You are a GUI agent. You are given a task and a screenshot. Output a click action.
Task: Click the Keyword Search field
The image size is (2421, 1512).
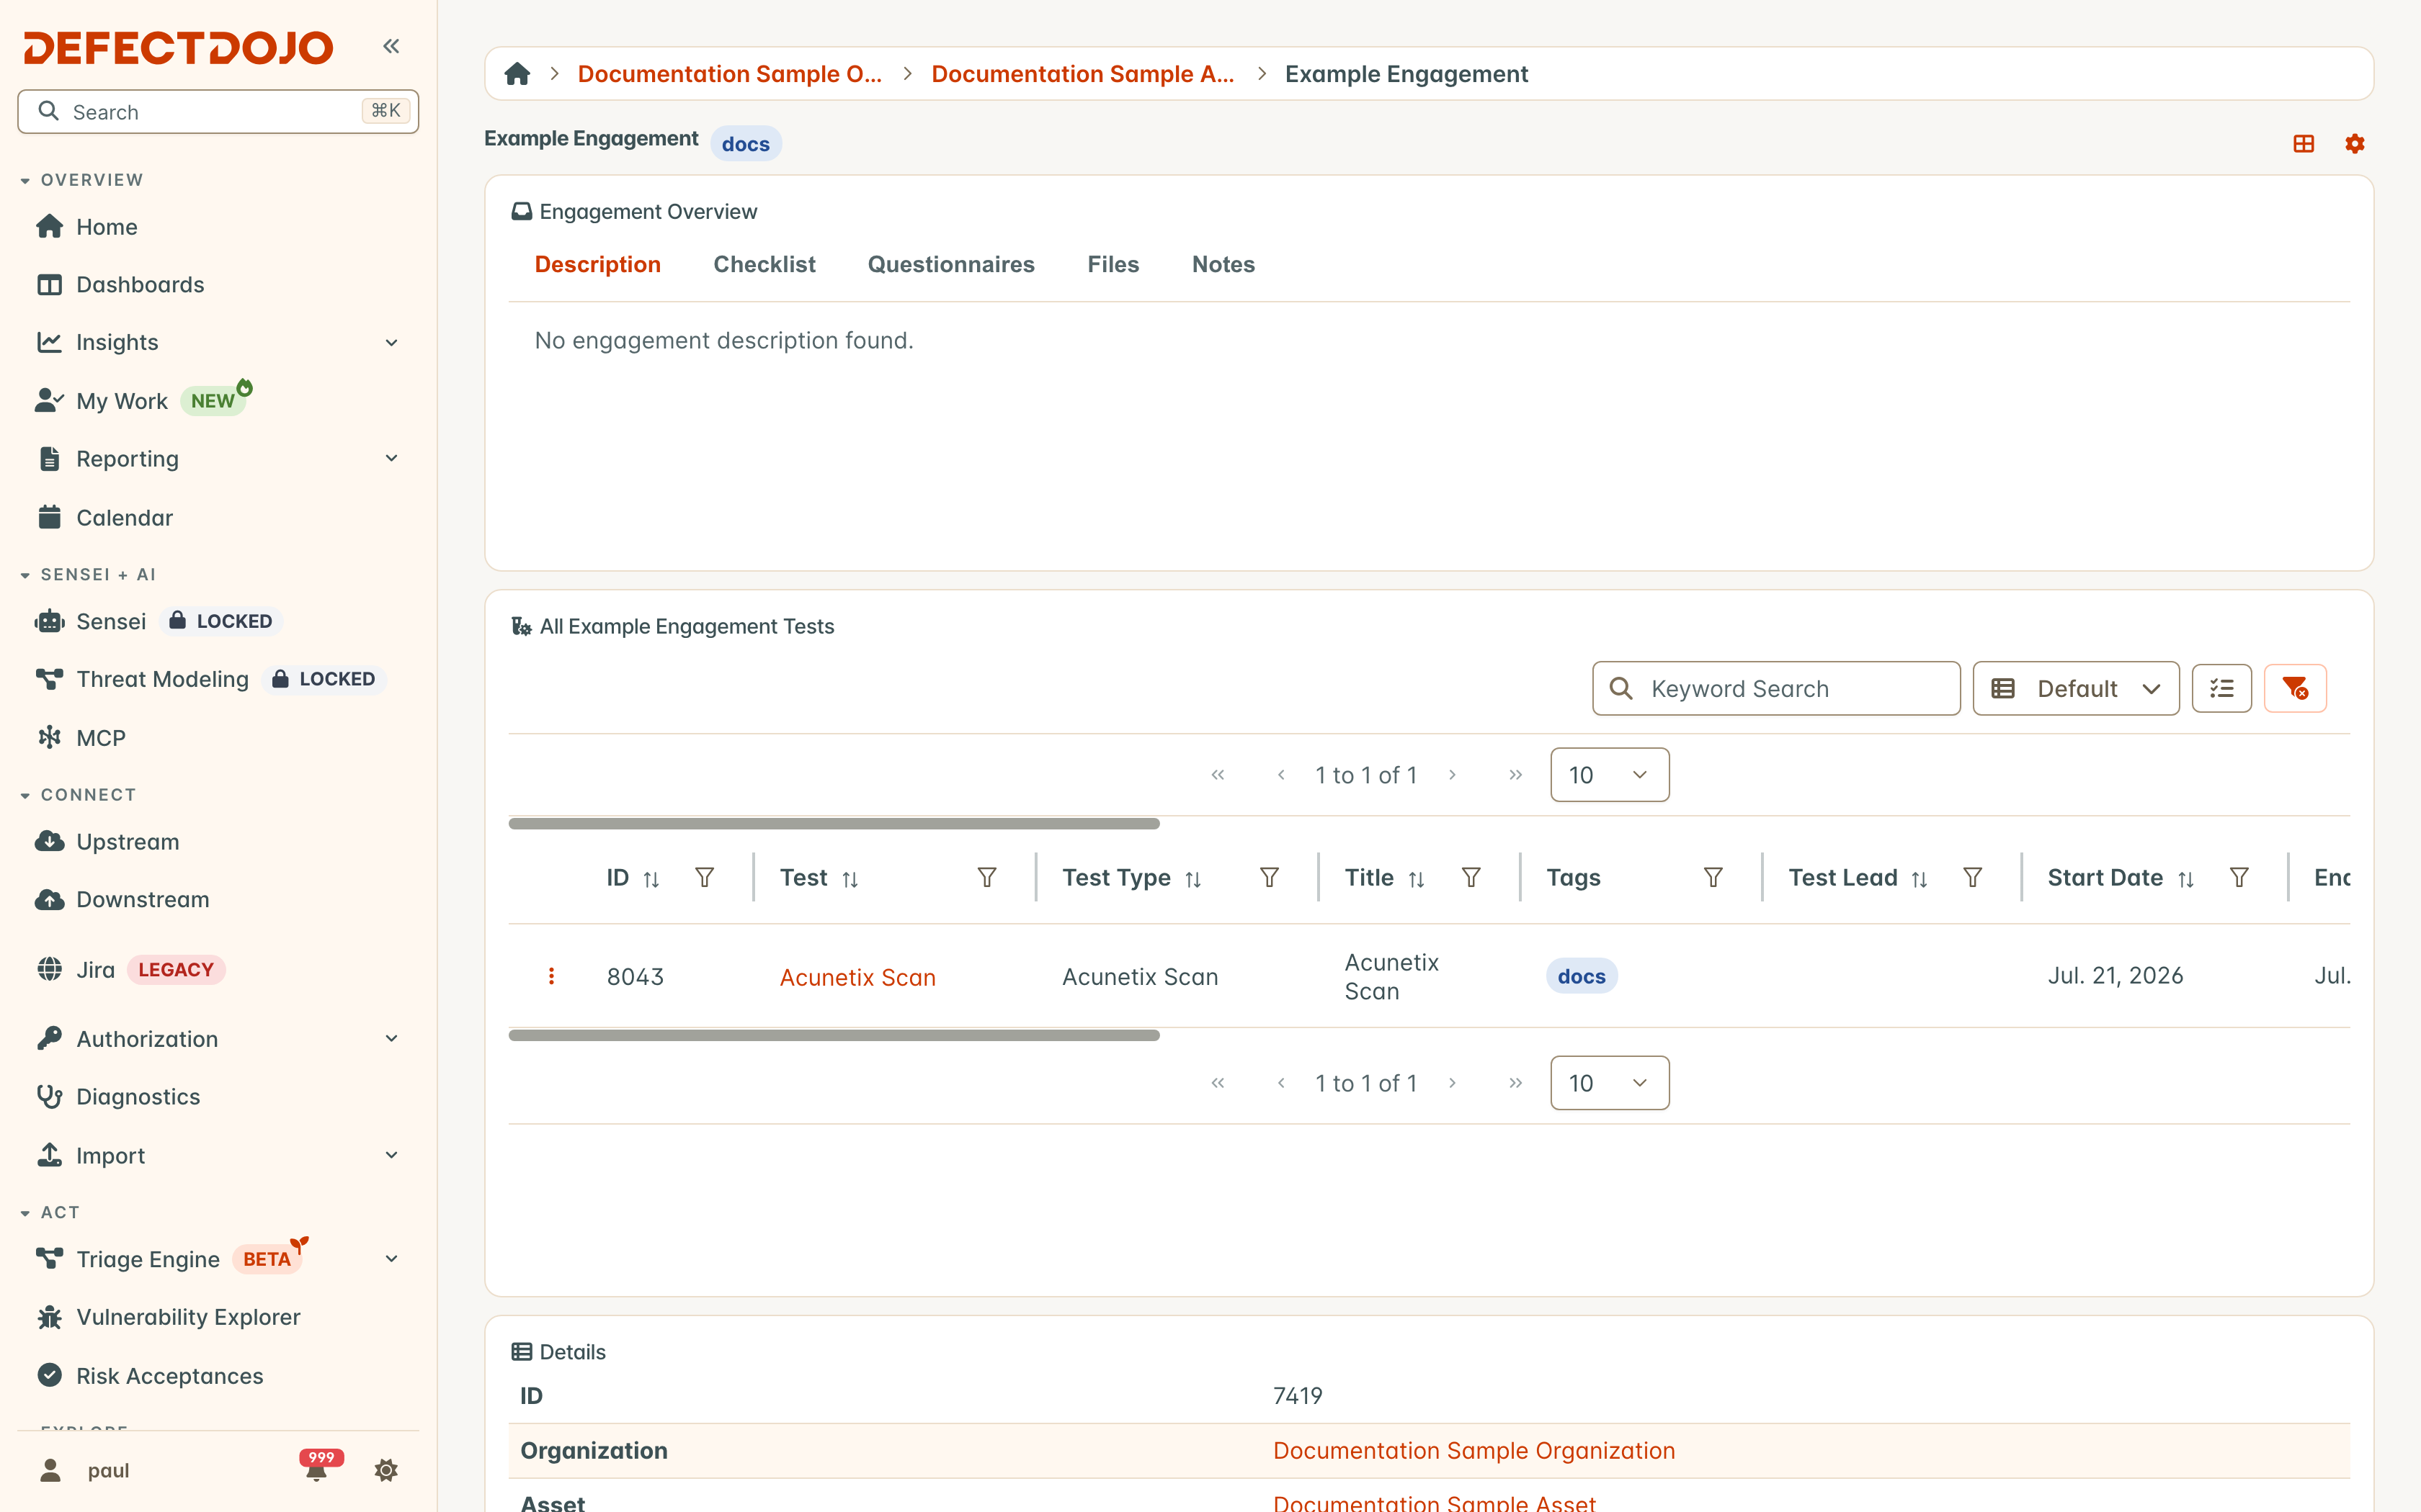pos(1775,688)
